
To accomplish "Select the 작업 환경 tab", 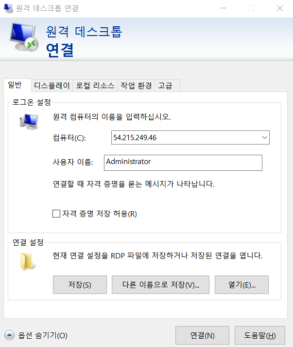I will (x=136, y=86).
